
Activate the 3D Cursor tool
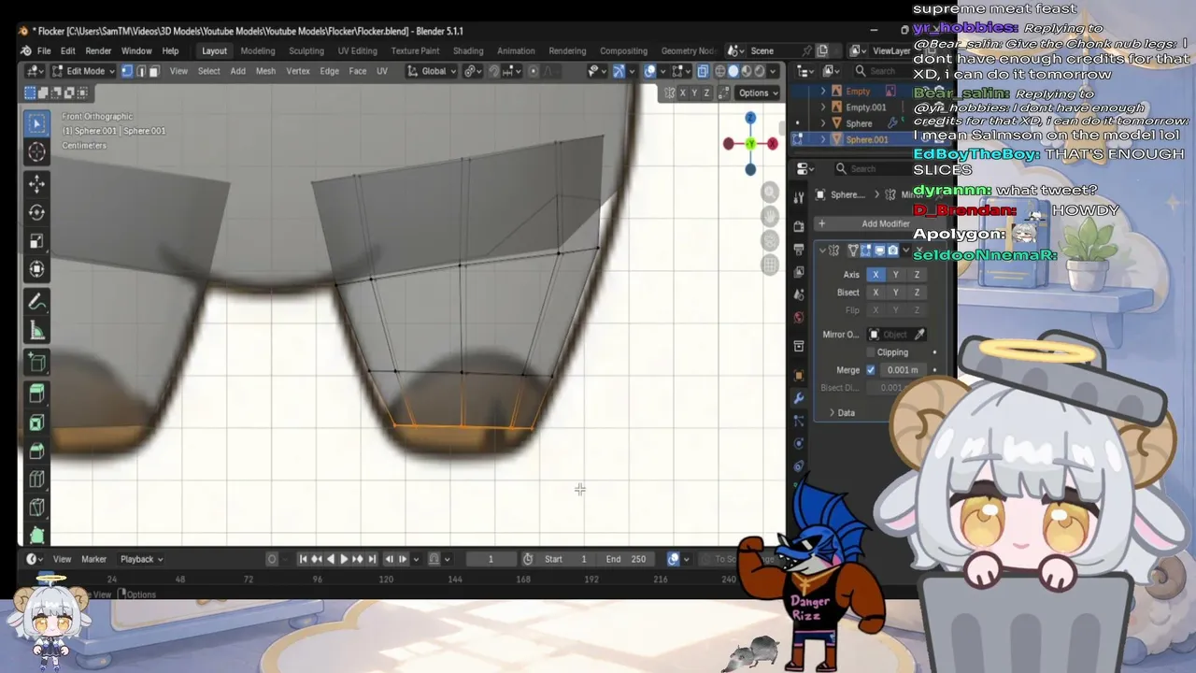pos(36,152)
